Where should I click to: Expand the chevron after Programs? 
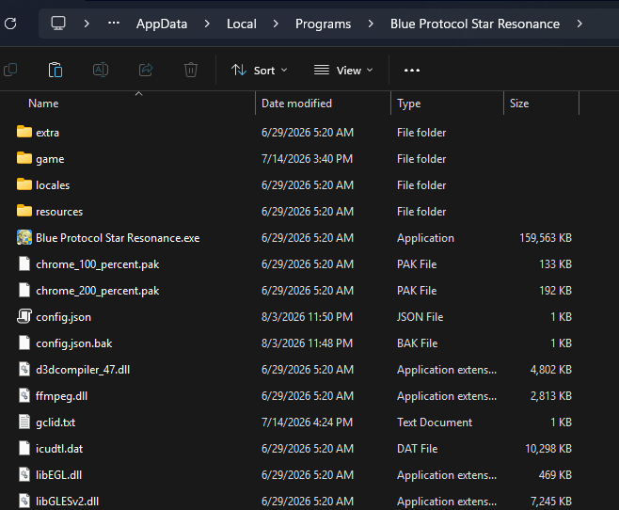click(371, 24)
